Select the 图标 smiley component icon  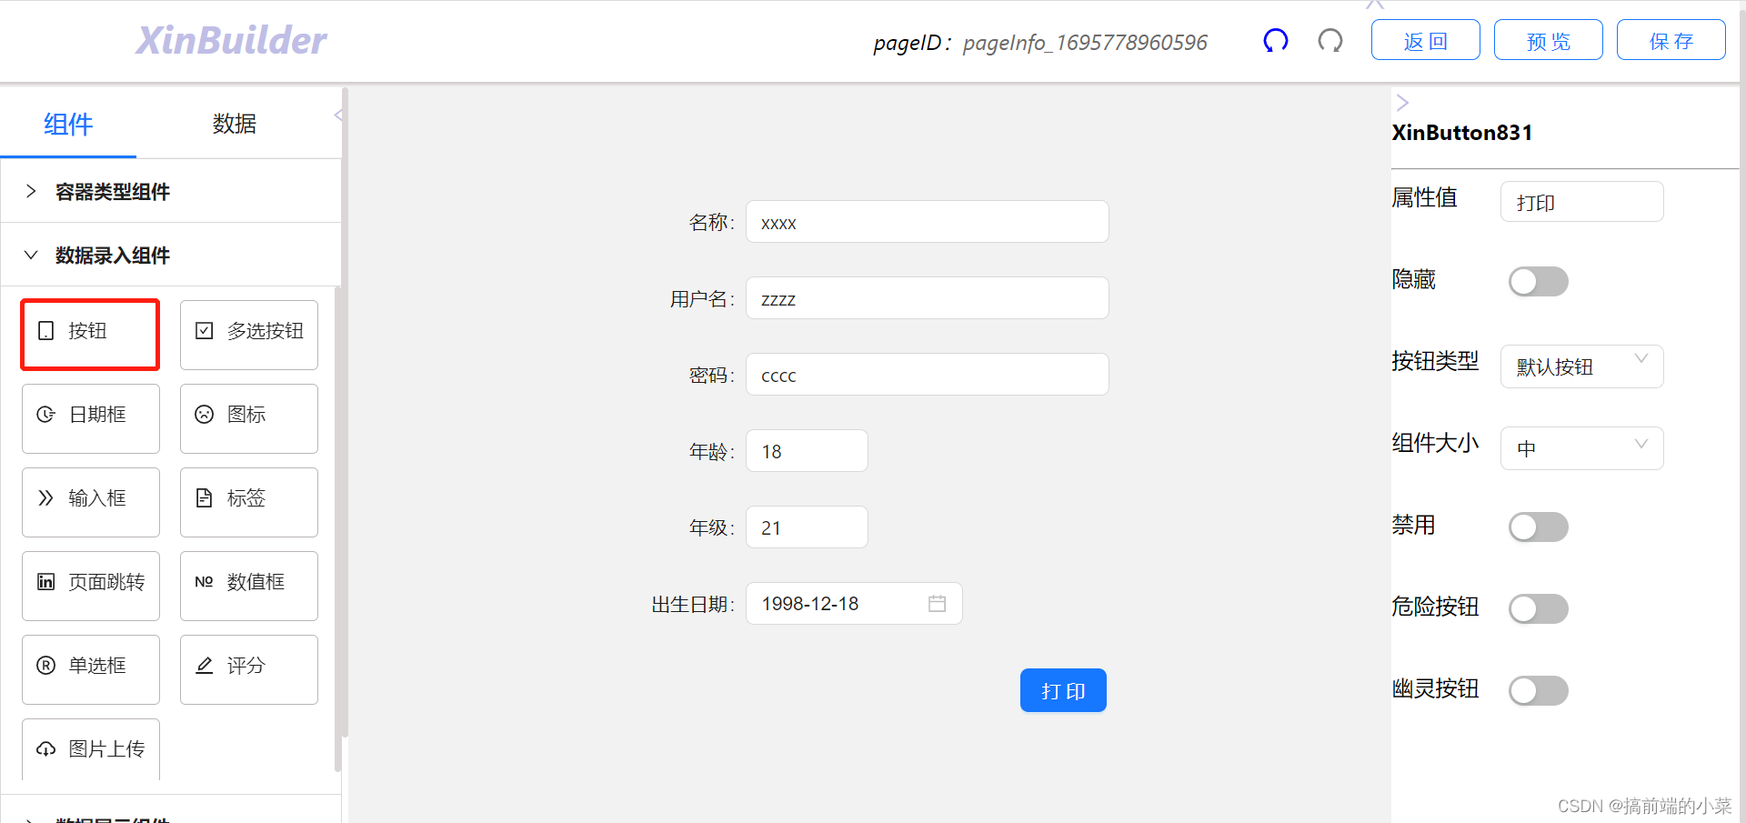tap(205, 415)
